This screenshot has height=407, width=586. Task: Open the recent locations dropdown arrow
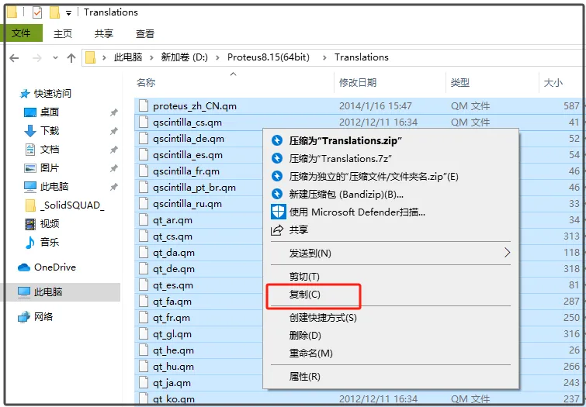click(x=55, y=58)
